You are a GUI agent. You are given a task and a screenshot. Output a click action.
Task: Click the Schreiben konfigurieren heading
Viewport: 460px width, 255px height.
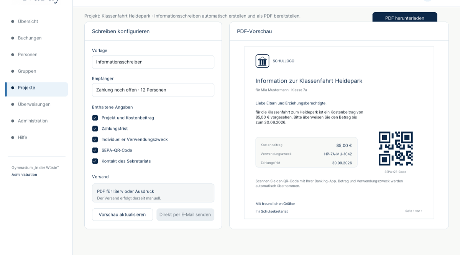[121, 31]
